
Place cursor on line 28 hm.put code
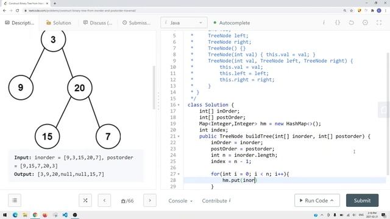(x=239, y=180)
